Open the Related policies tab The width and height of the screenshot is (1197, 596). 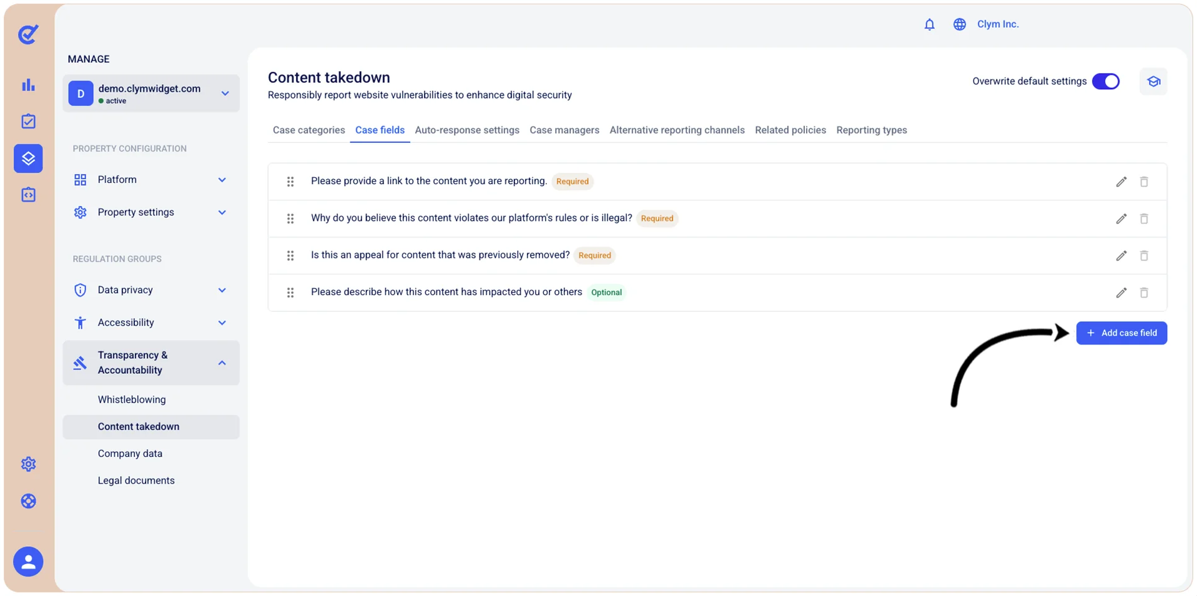tap(790, 130)
